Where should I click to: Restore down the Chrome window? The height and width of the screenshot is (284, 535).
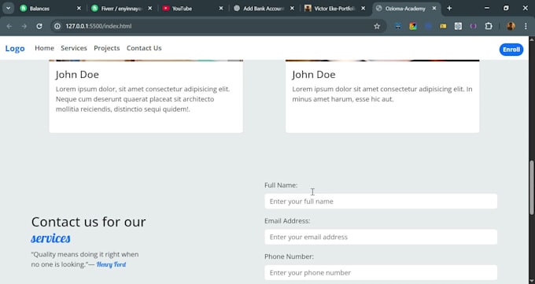pyautogui.click(x=506, y=8)
